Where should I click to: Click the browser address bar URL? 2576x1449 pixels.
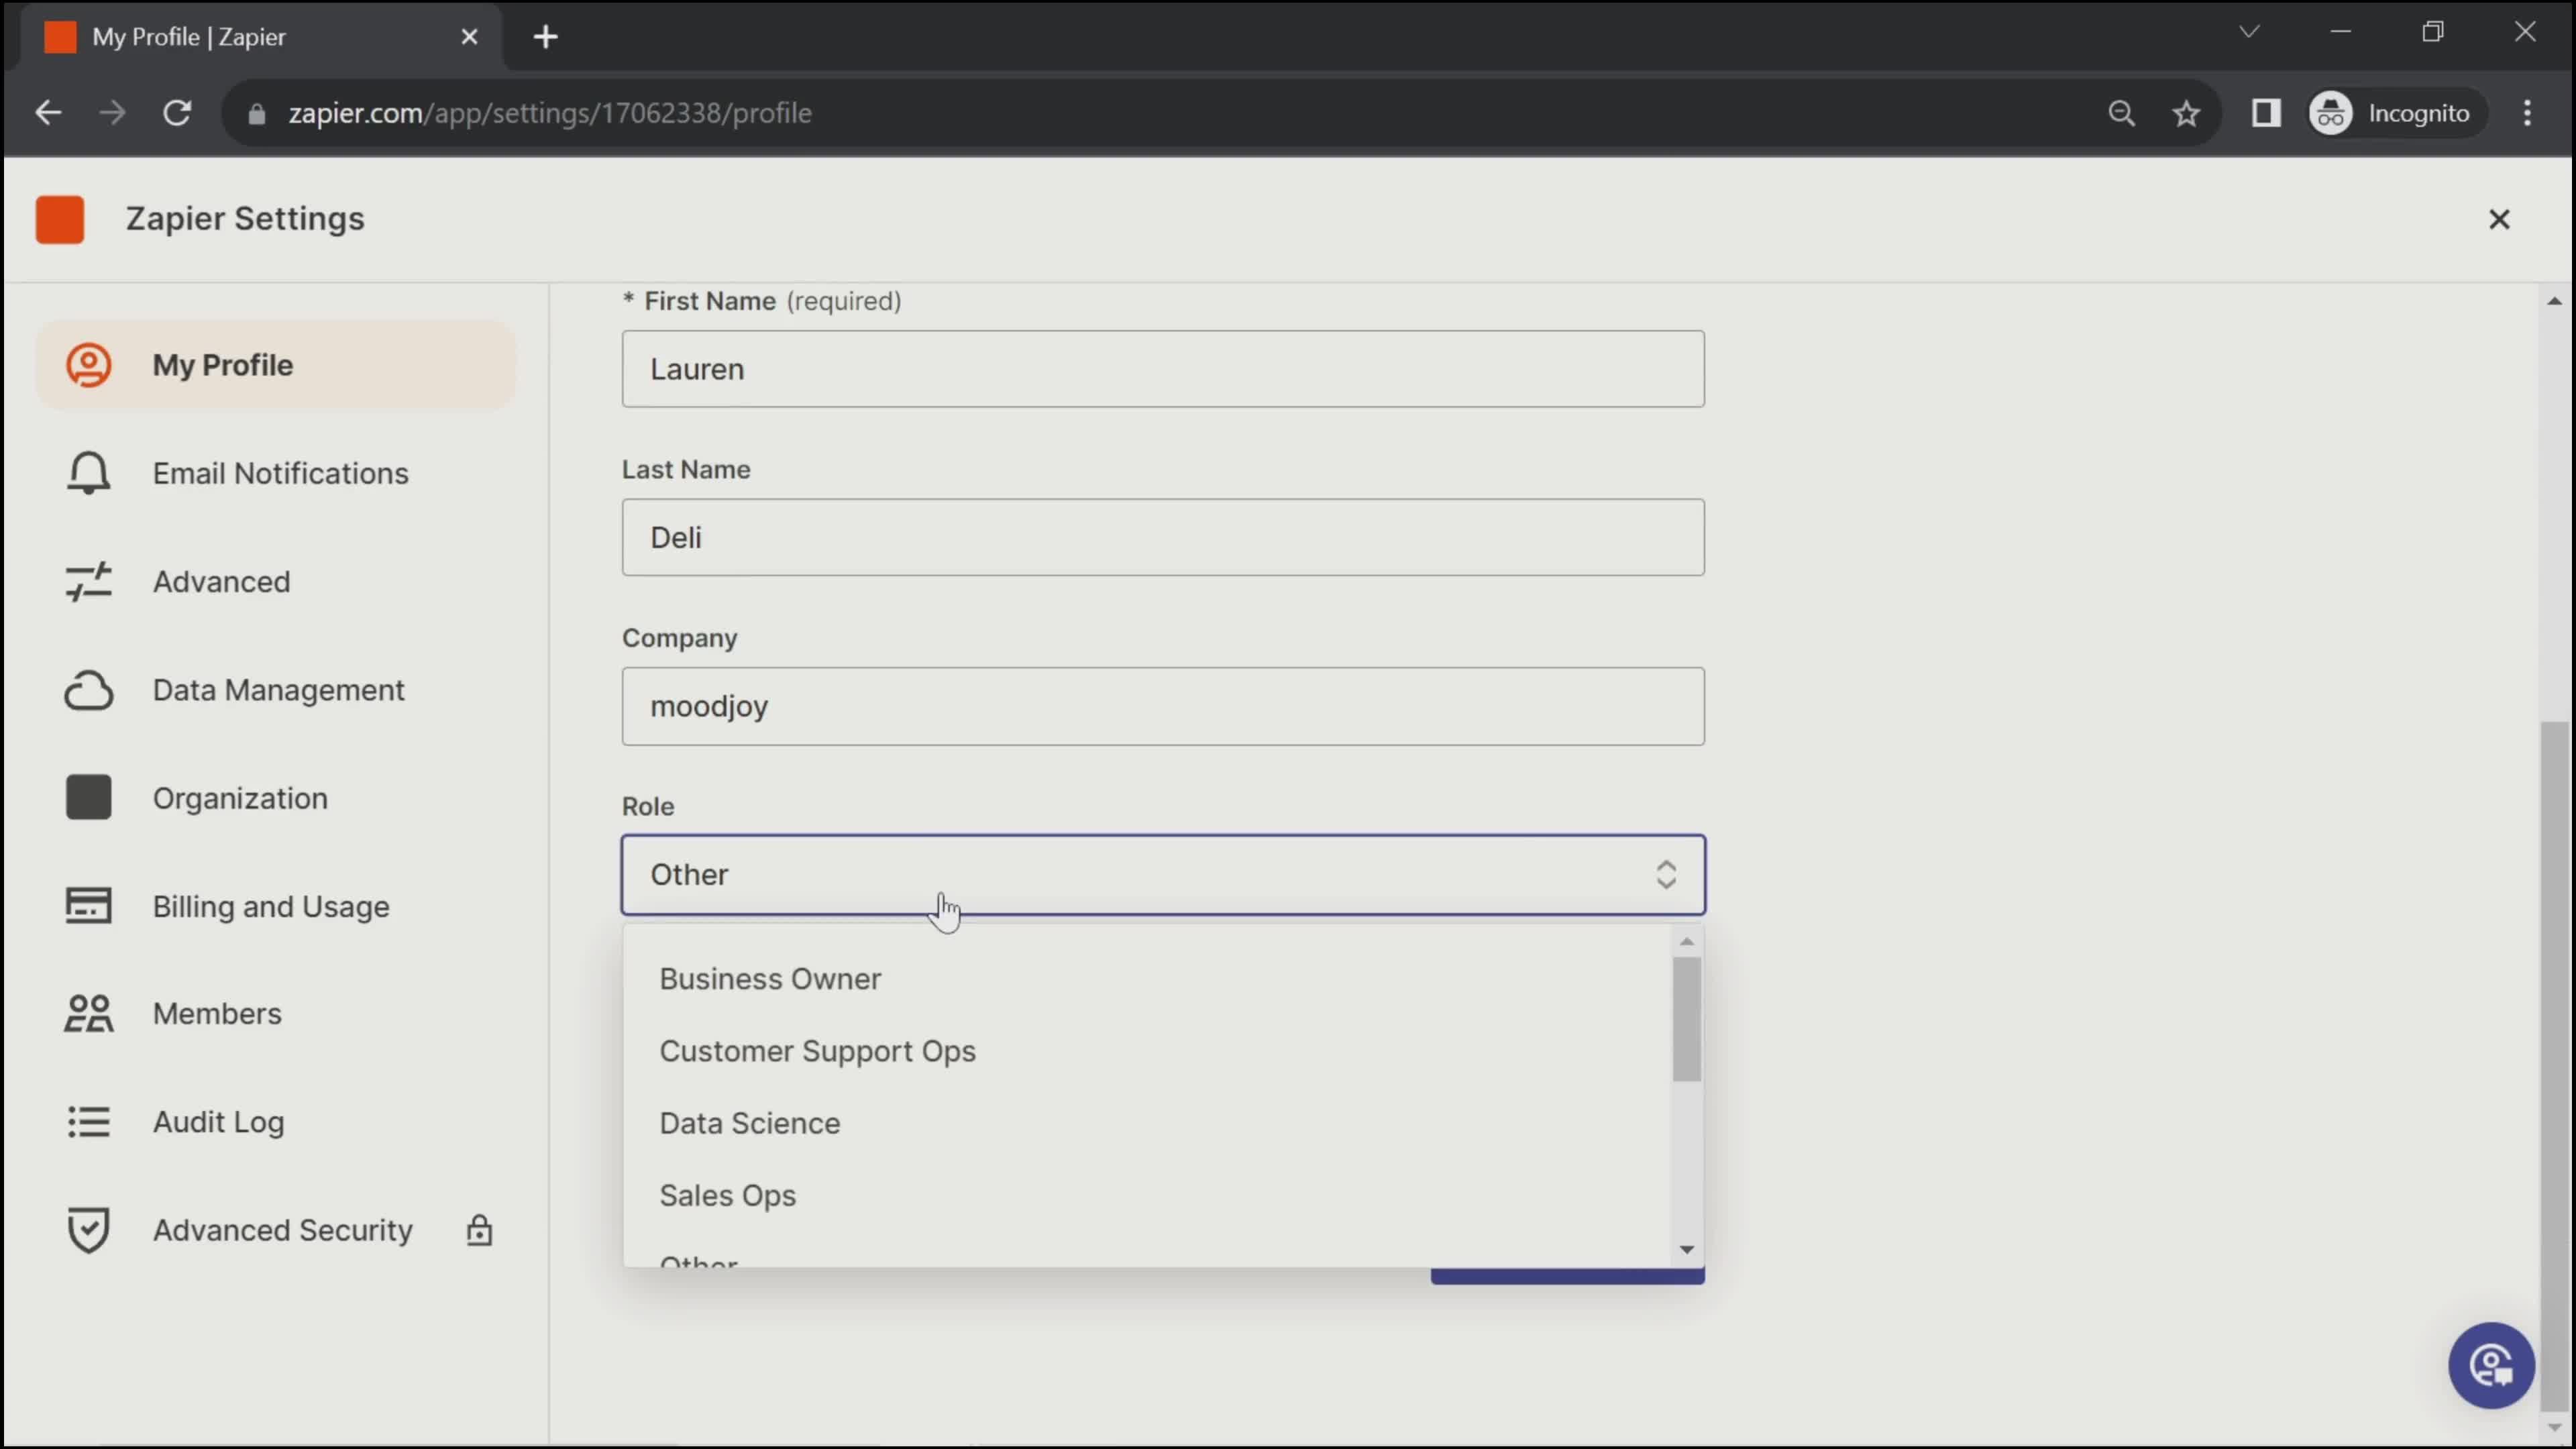tap(549, 113)
